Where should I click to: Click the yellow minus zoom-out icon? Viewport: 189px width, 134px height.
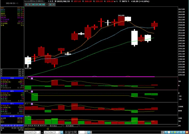[172, 132]
